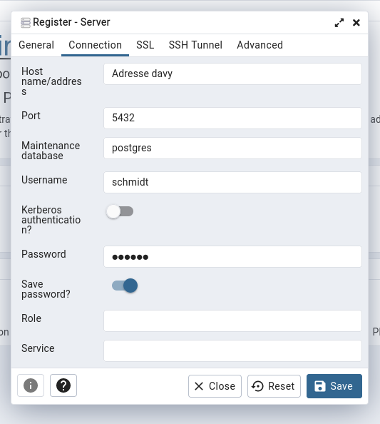Maximize the dialog with the expand arrows icon

point(339,23)
